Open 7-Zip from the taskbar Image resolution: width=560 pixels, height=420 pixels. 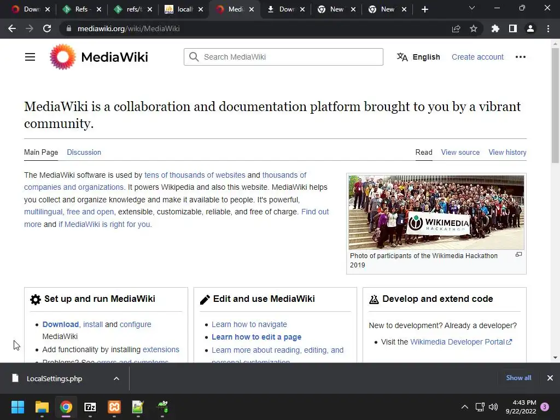pos(90,407)
